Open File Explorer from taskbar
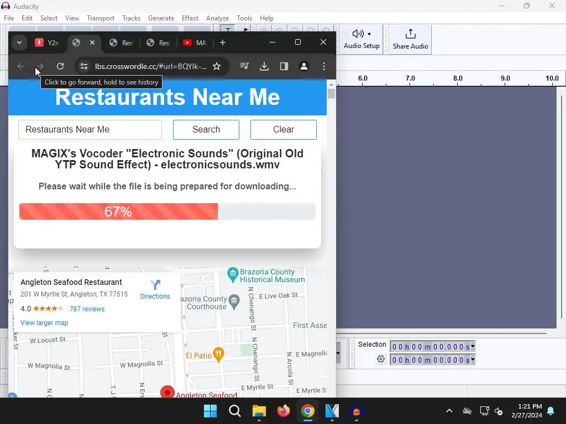This screenshot has height=424, width=566. click(259, 411)
